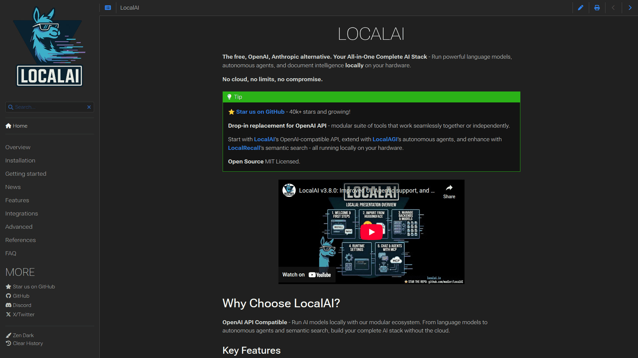Open page editing with the pencil icon
638x358 pixels.
581,8
